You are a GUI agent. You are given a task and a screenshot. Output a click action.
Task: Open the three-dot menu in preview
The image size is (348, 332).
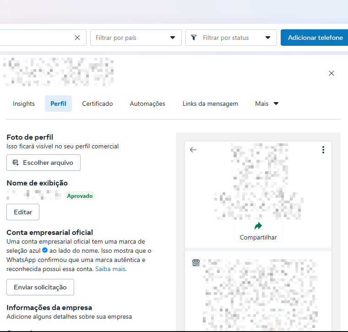323,150
